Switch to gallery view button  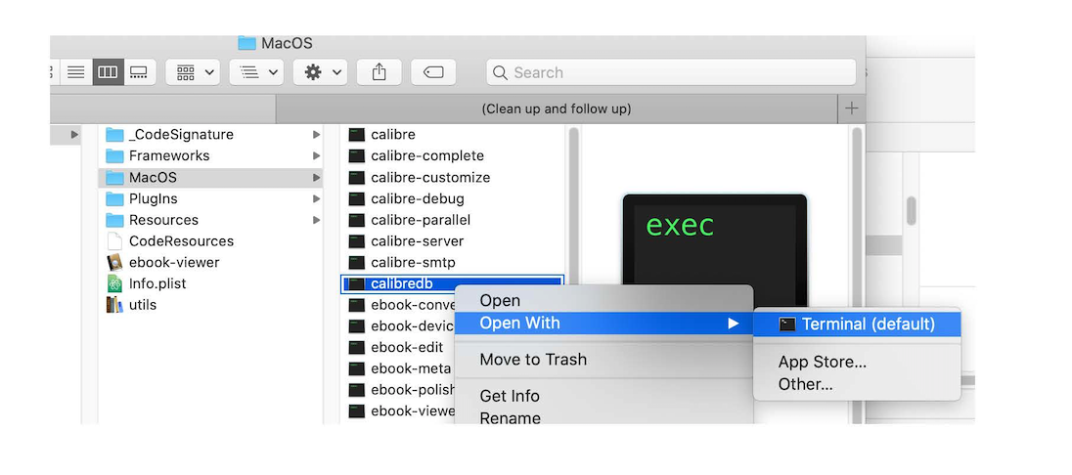pos(140,72)
